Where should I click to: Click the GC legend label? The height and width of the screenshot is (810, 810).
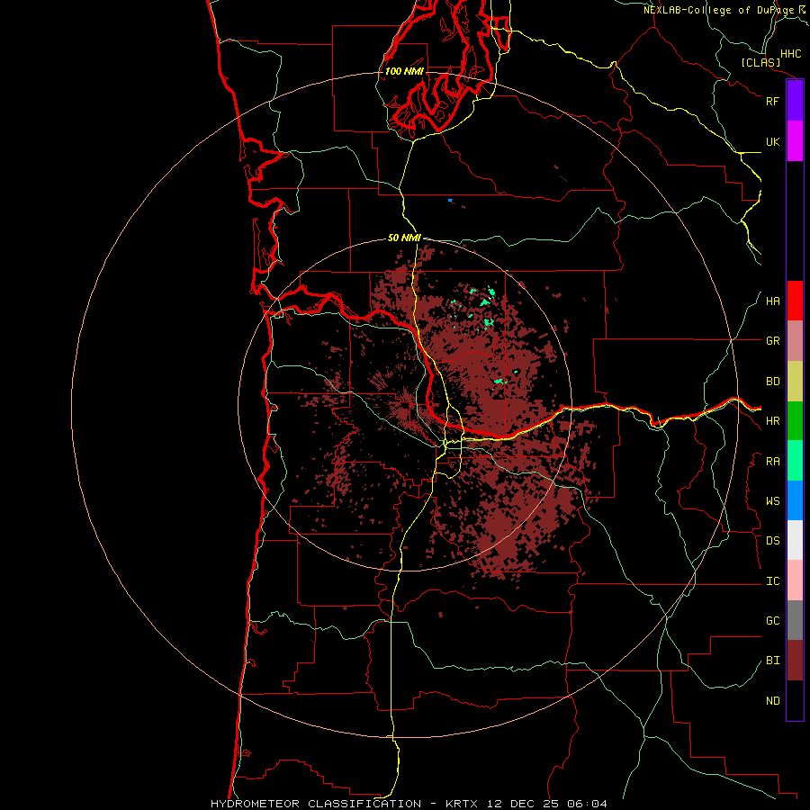(x=773, y=621)
